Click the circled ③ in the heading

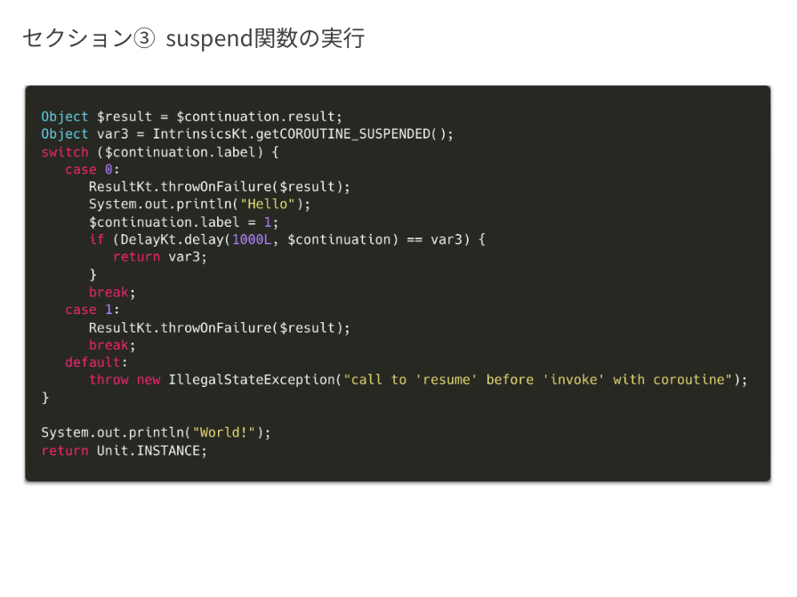[x=144, y=38]
